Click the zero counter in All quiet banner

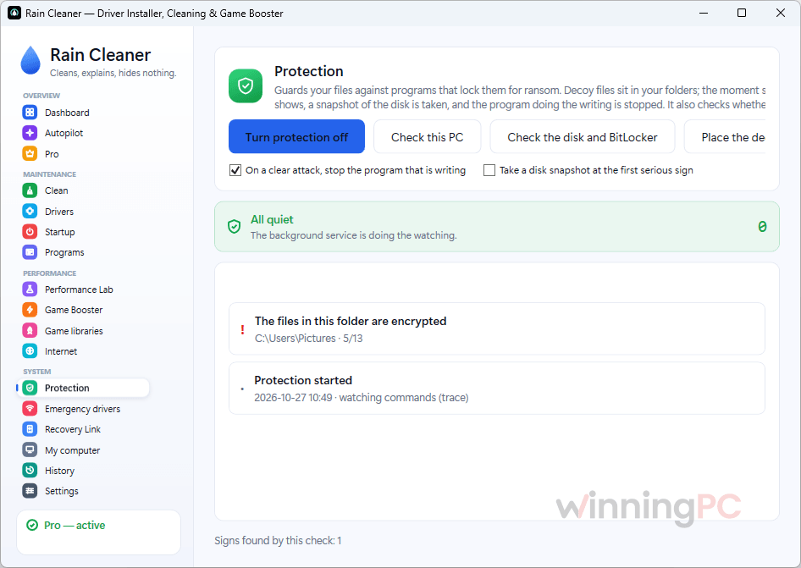click(x=762, y=226)
